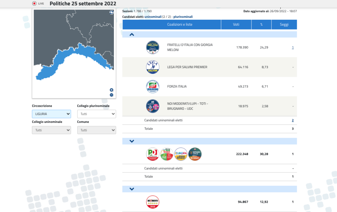Click the 222.348 coalition votes value
337x212 pixels.
click(242, 154)
